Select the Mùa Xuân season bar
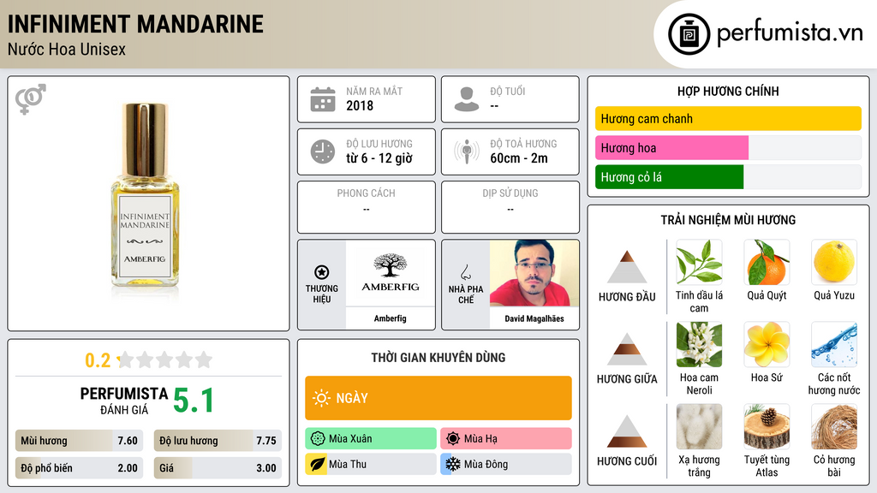This screenshot has width=877, height=493. tap(371, 438)
